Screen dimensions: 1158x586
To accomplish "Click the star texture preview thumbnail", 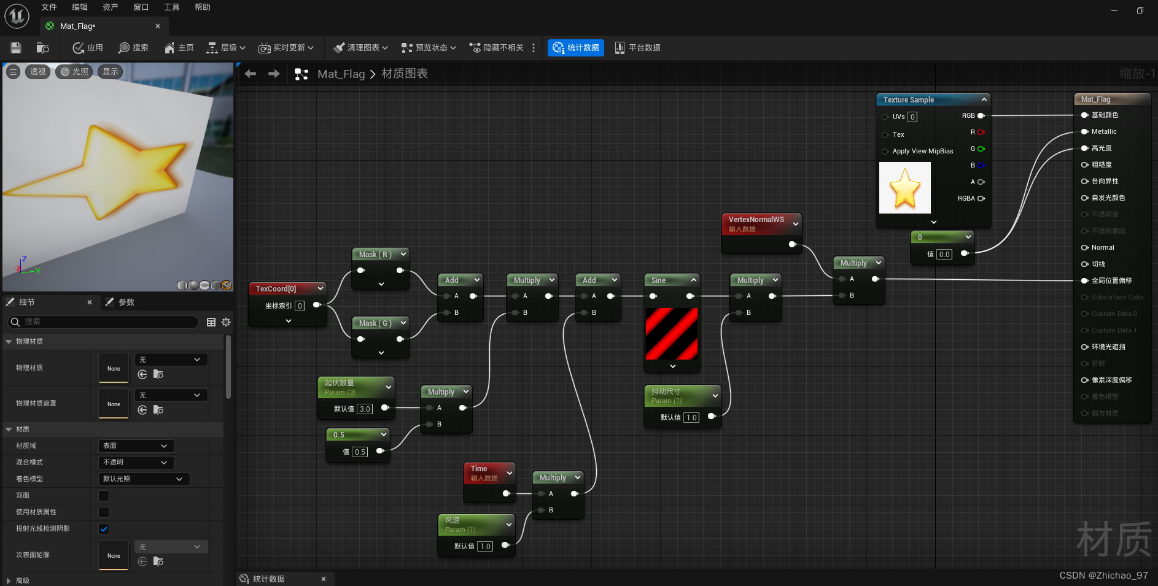I will click(905, 188).
